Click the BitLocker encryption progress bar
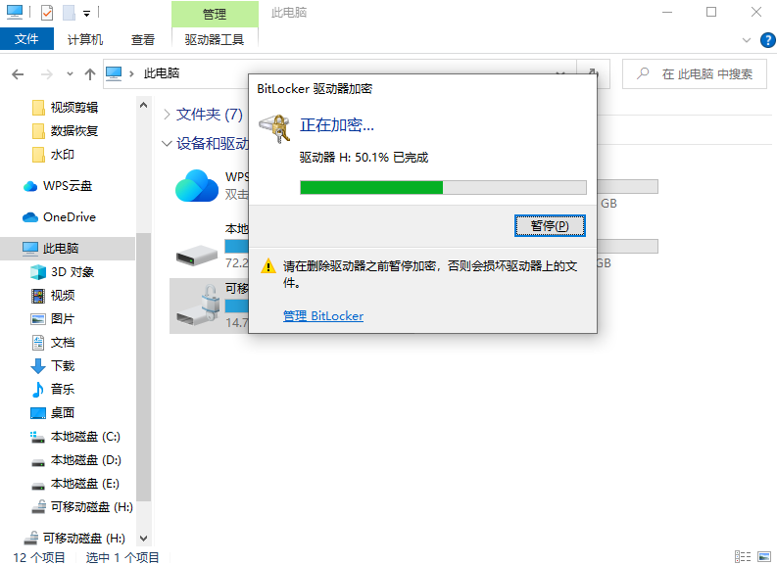This screenshot has width=777, height=565. [443, 188]
